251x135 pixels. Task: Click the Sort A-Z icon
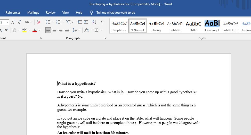pos(94,22)
